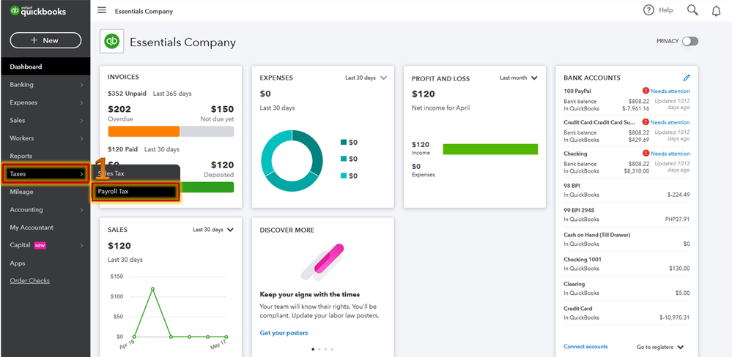The image size is (732, 357).
Task: Click Clearing account row
Action: coord(626,288)
